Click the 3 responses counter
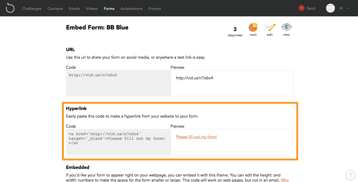 235,31
